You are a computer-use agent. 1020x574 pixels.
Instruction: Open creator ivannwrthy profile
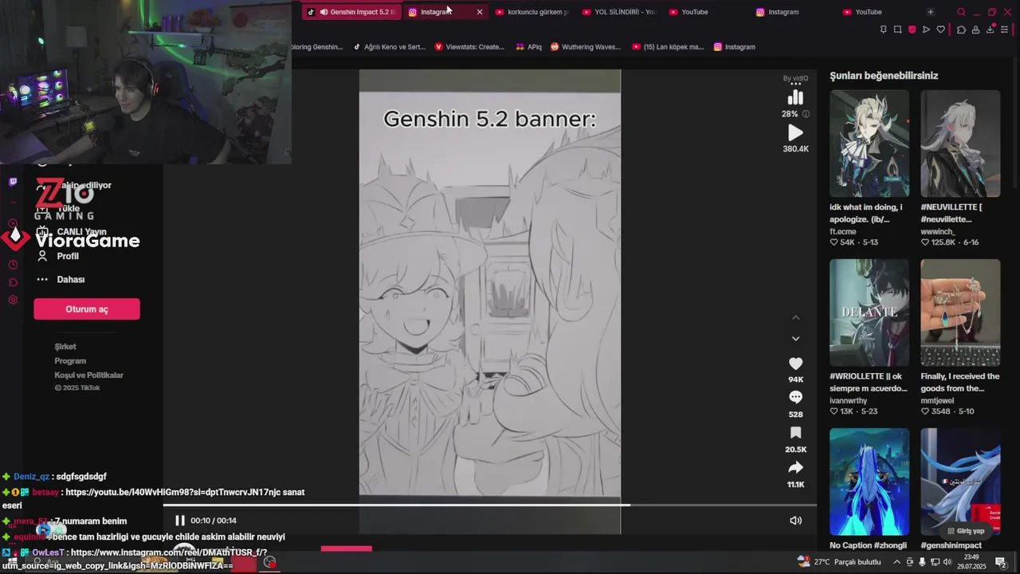848,401
